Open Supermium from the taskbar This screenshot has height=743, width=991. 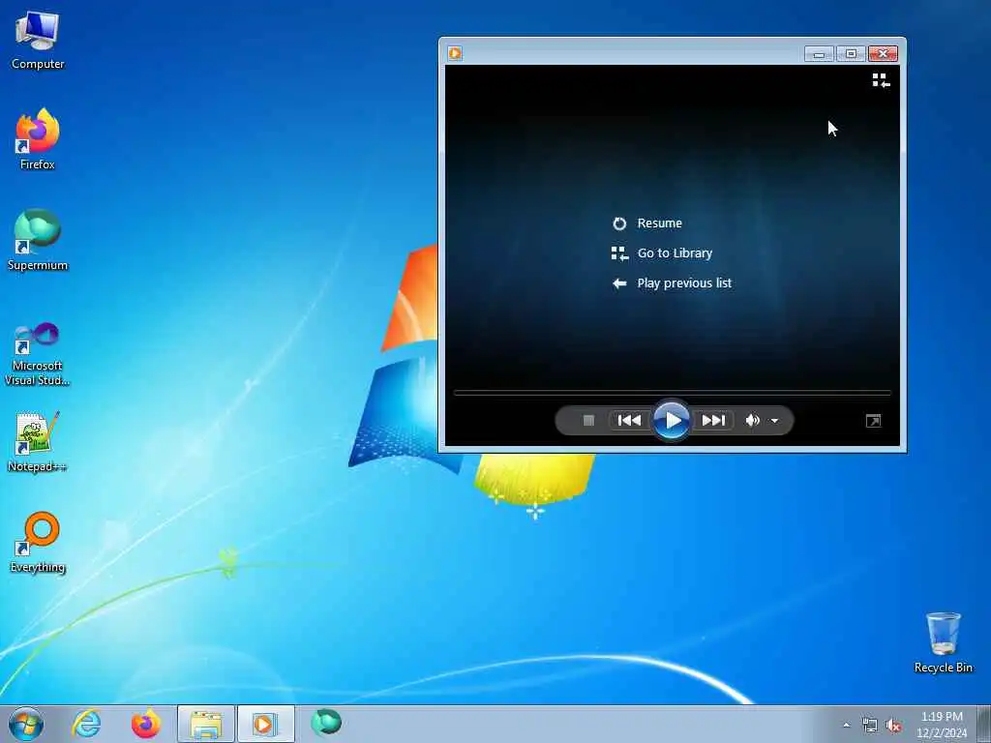coord(326,723)
